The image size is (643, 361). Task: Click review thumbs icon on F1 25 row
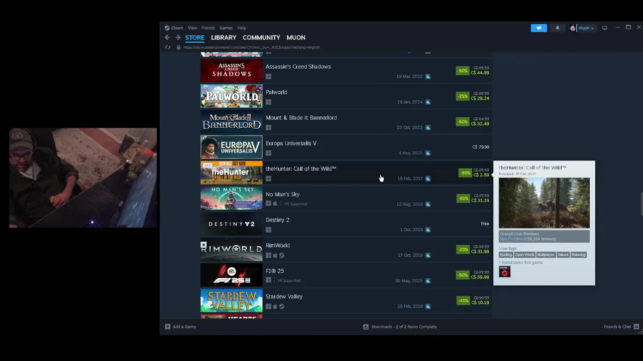[x=428, y=281]
